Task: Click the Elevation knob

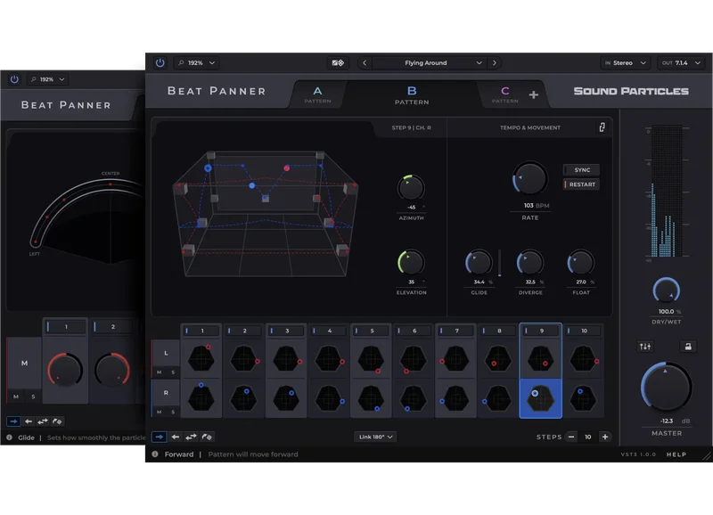Action: [x=411, y=263]
